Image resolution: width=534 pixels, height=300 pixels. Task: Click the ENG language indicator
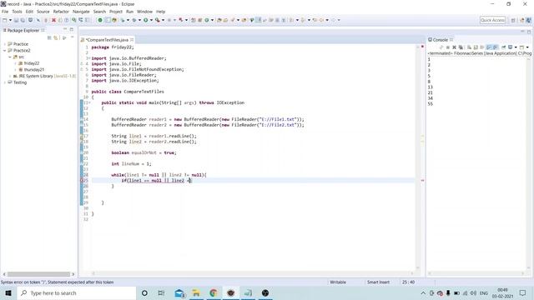tap(484, 292)
